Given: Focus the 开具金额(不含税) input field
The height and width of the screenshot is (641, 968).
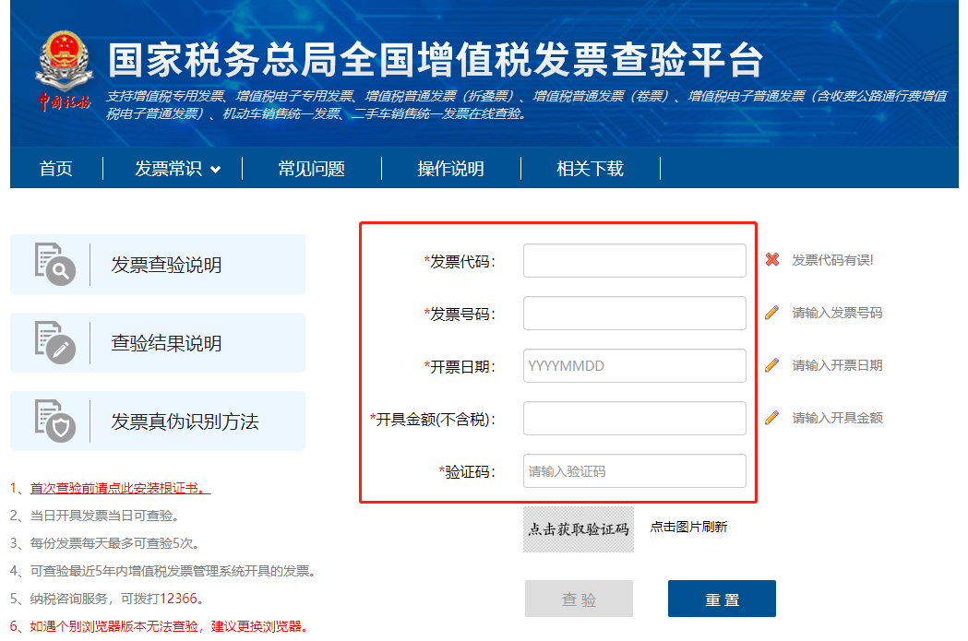Looking at the screenshot, I should [x=635, y=419].
